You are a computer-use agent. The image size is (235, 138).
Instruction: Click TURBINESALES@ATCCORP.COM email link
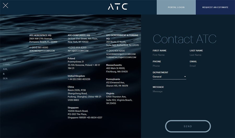click(x=121, y=57)
